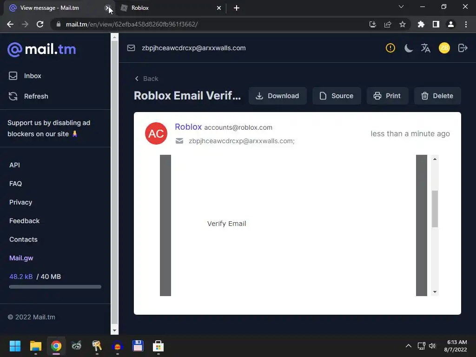Open the Privacy page link
This screenshot has width=476, height=357.
(20, 202)
